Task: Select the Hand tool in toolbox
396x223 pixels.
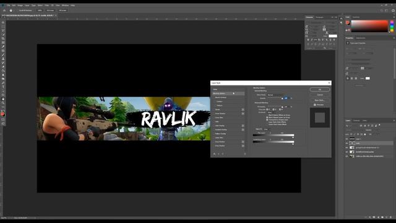Action: 3,99
